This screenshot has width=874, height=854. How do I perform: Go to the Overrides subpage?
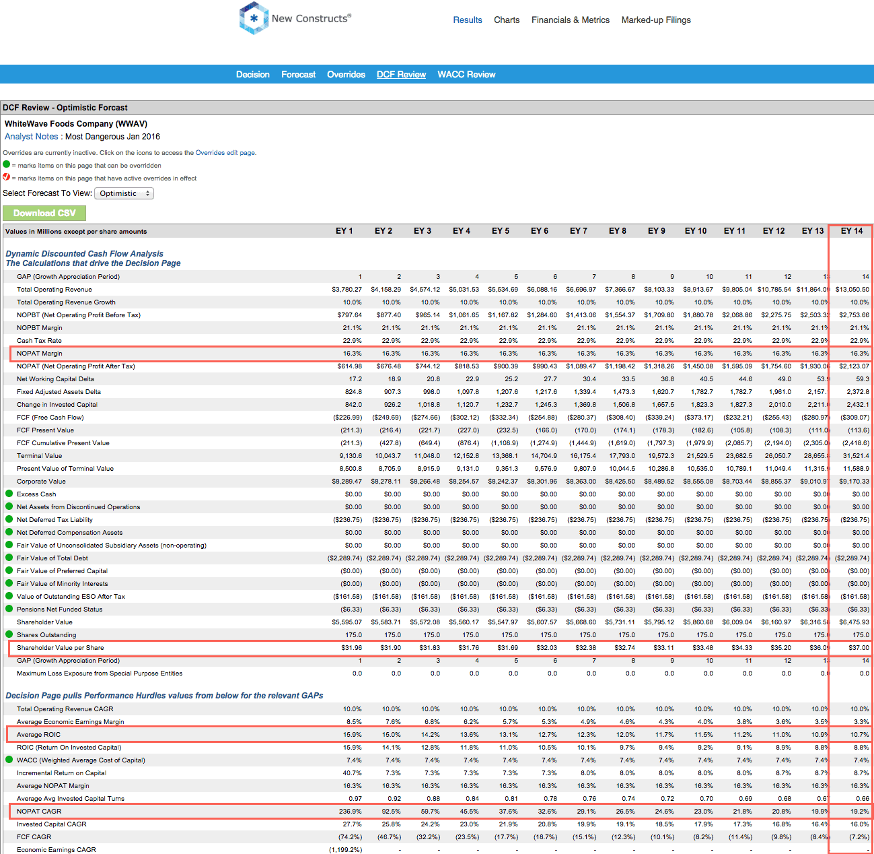[347, 75]
